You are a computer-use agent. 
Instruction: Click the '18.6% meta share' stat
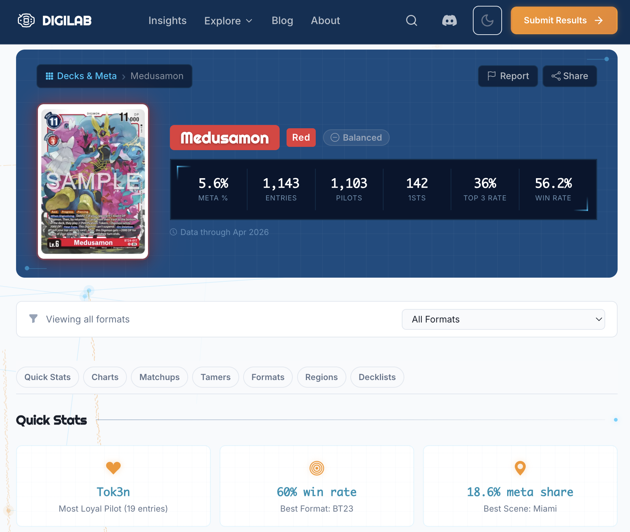point(520,492)
